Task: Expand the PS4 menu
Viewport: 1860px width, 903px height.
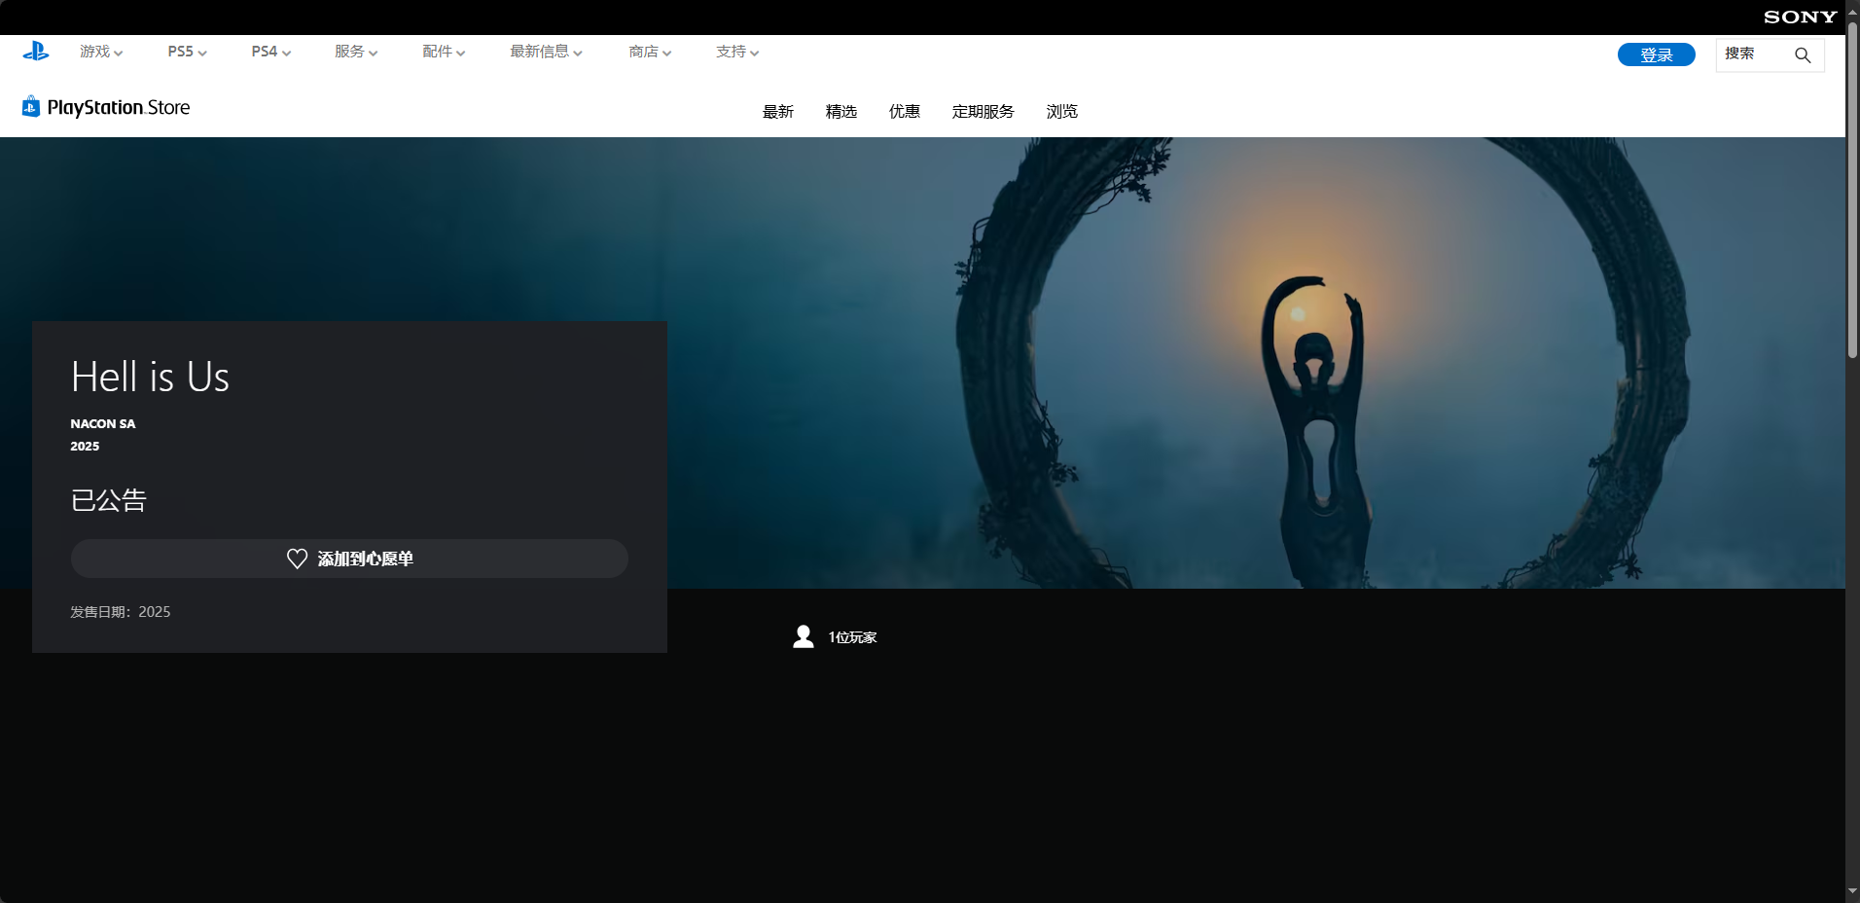Action: pos(270,52)
